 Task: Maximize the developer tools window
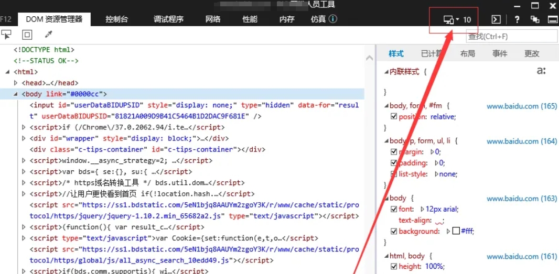click(x=535, y=6)
